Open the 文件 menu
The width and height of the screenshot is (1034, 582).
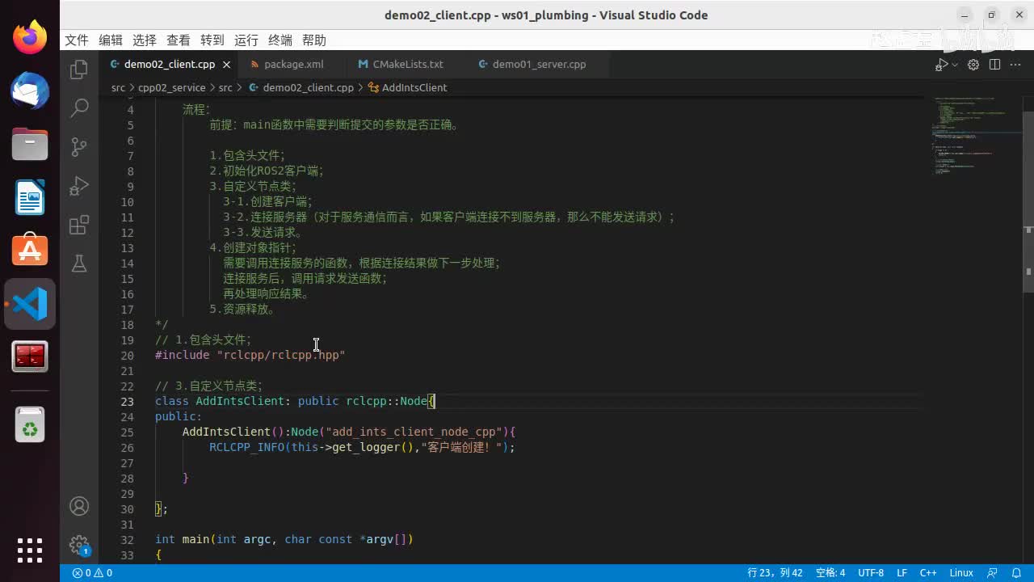(77, 40)
